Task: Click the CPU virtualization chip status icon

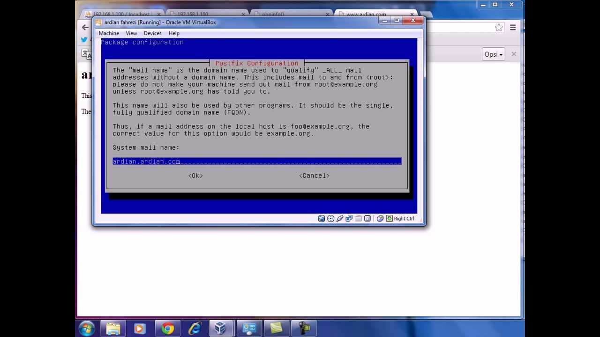Action: [367, 219]
